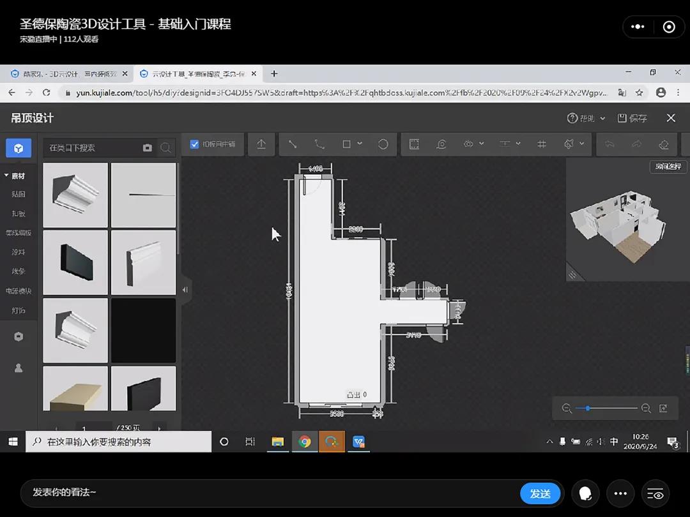This screenshot has height=517, width=690.
Task: Toggle the checkbox at toolbar's left end
Action: (195, 144)
